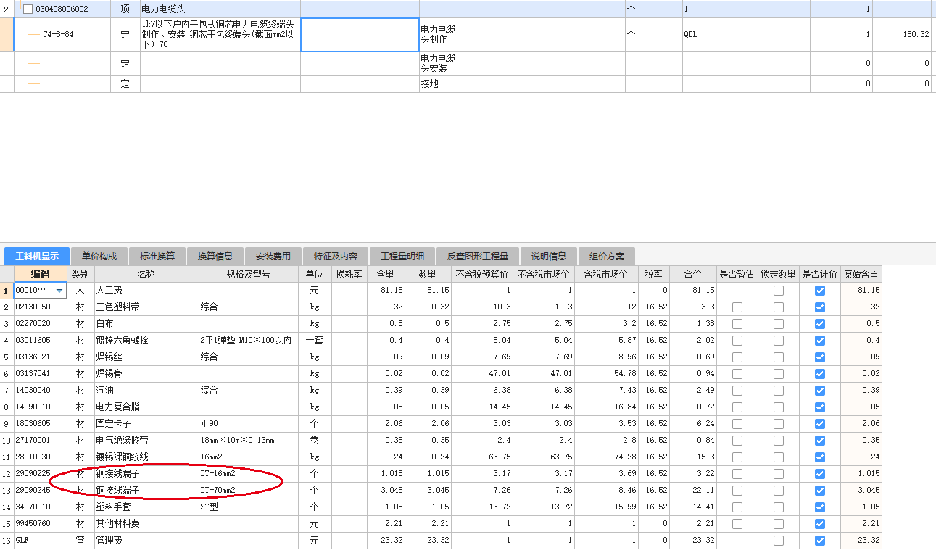
Task: Open the 组价方案 tab
Action: [607, 256]
